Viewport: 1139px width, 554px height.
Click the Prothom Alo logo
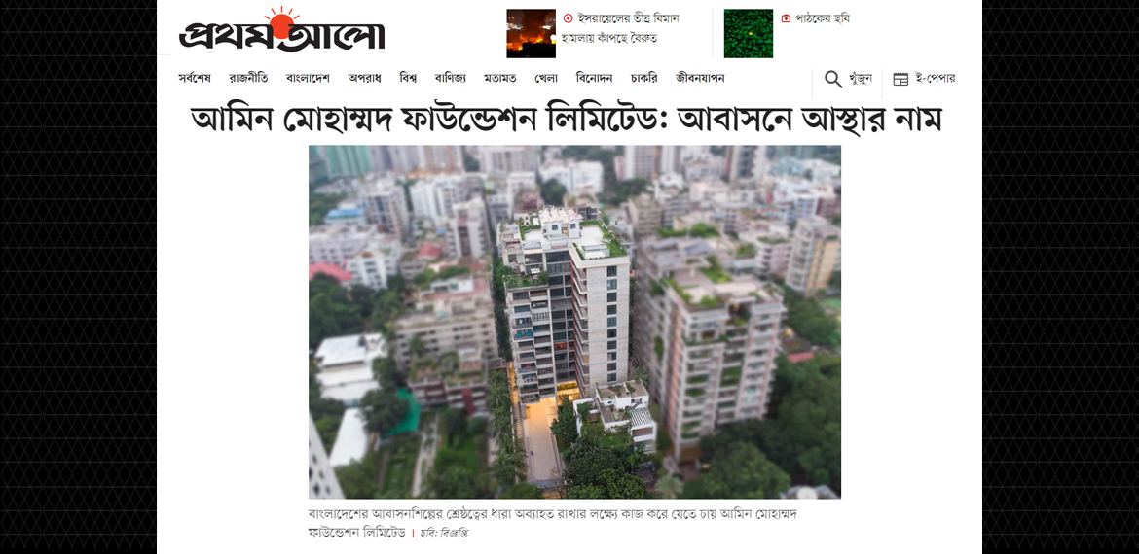[x=282, y=30]
